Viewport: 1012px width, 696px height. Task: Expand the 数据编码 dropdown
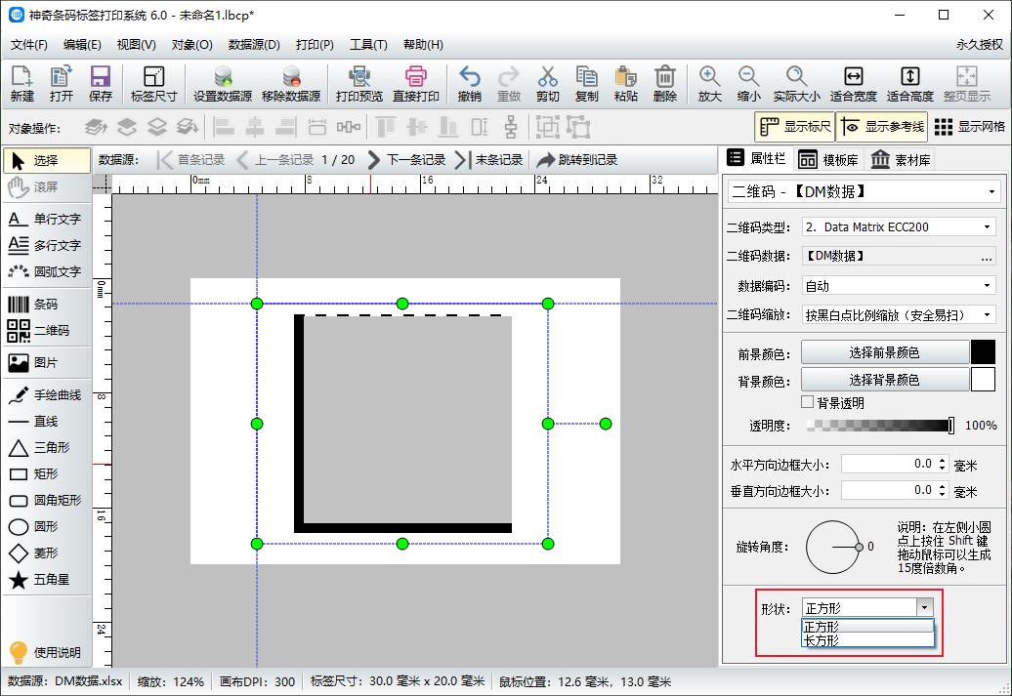tap(898, 286)
